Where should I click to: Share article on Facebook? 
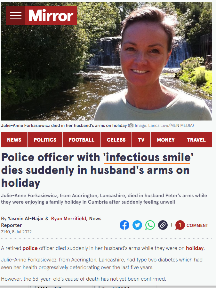coord(124,225)
